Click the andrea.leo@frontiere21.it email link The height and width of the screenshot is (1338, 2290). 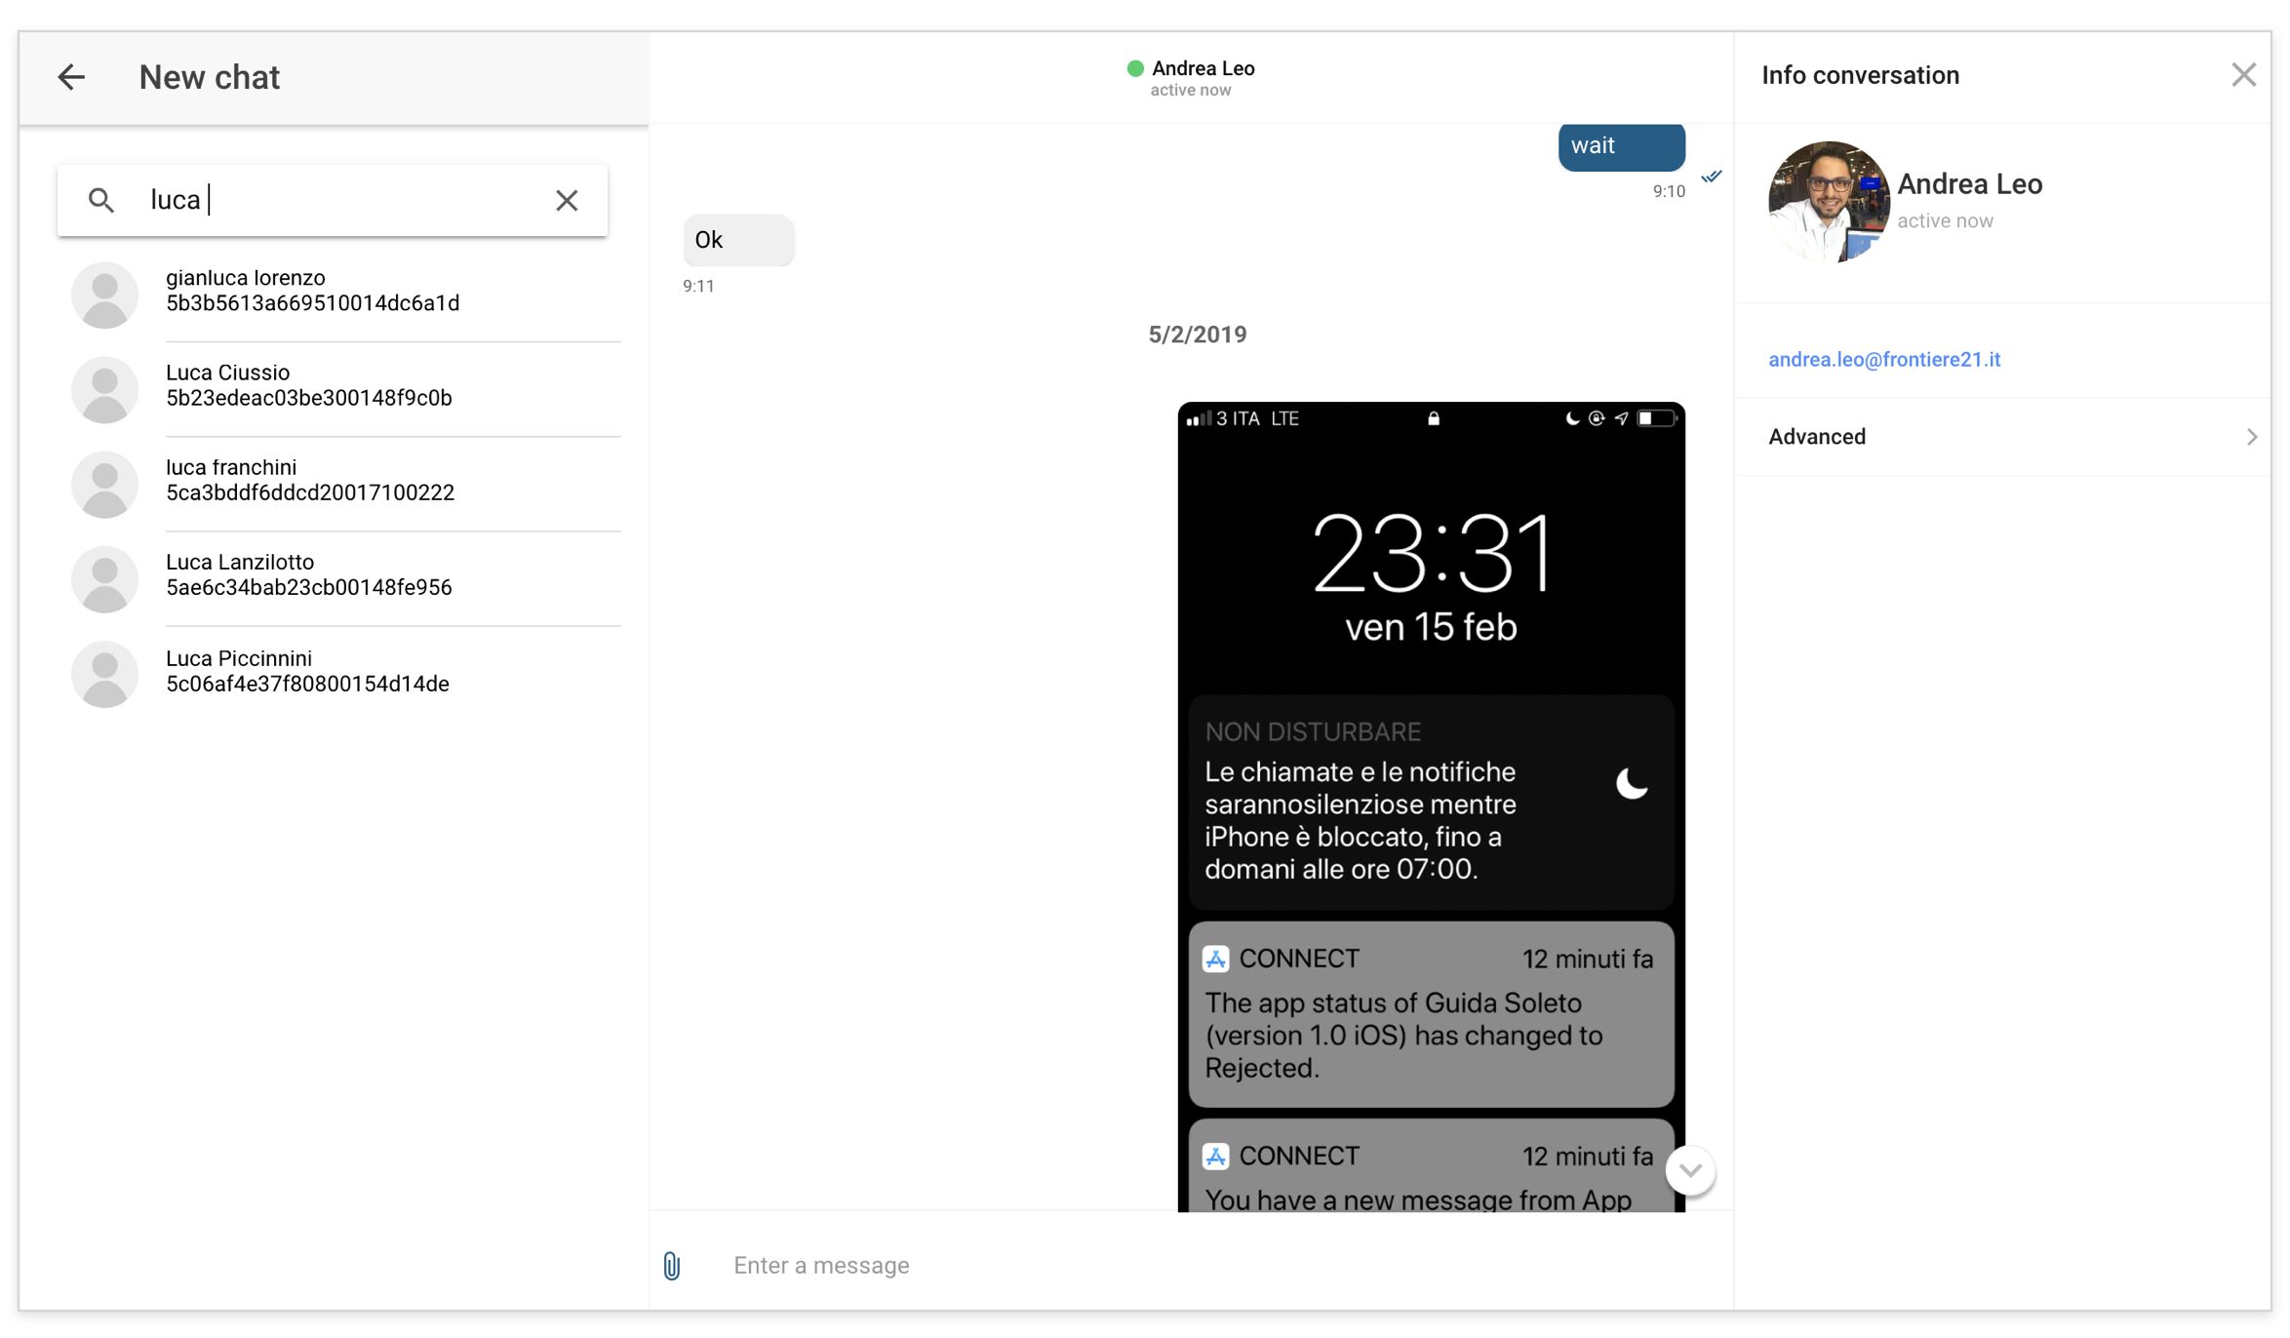point(1887,359)
